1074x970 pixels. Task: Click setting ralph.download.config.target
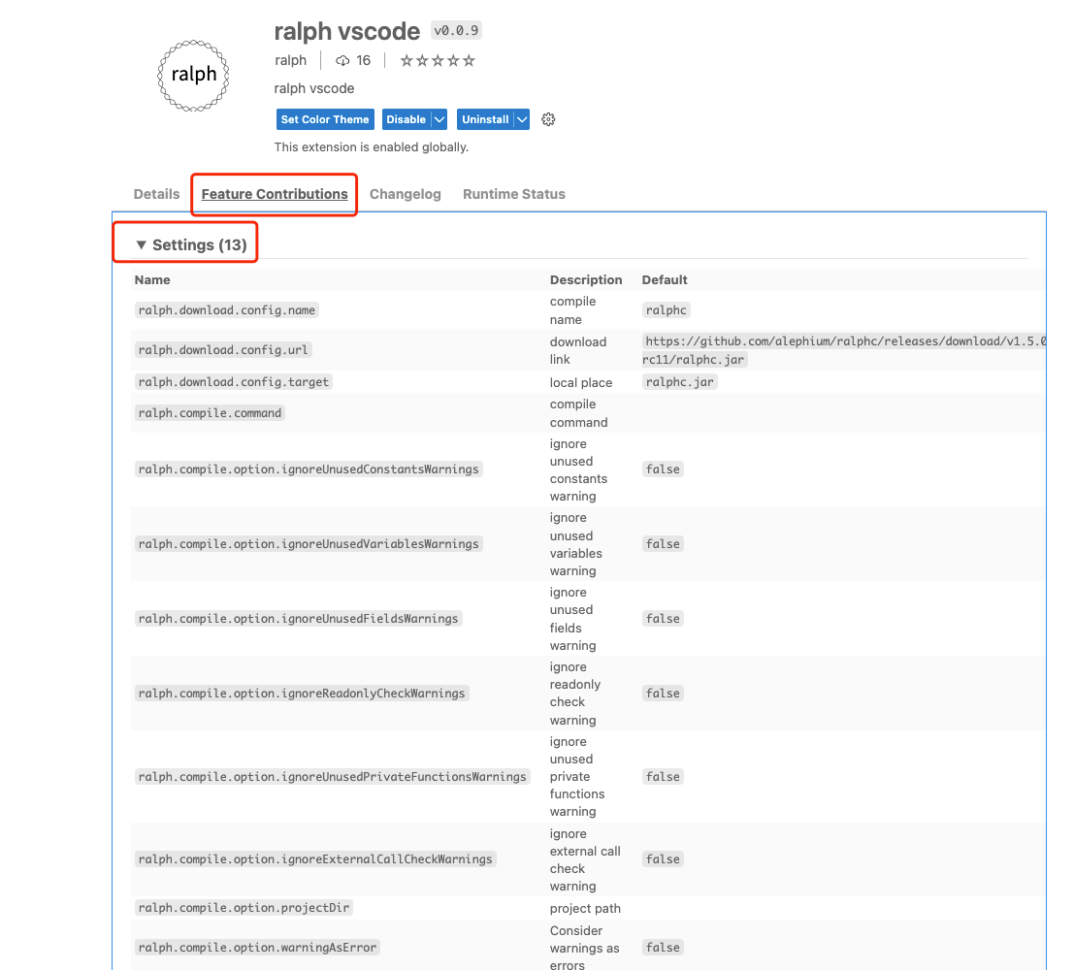tap(234, 382)
